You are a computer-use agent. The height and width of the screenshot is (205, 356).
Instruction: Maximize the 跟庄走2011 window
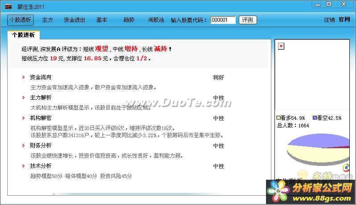click(329, 4)
